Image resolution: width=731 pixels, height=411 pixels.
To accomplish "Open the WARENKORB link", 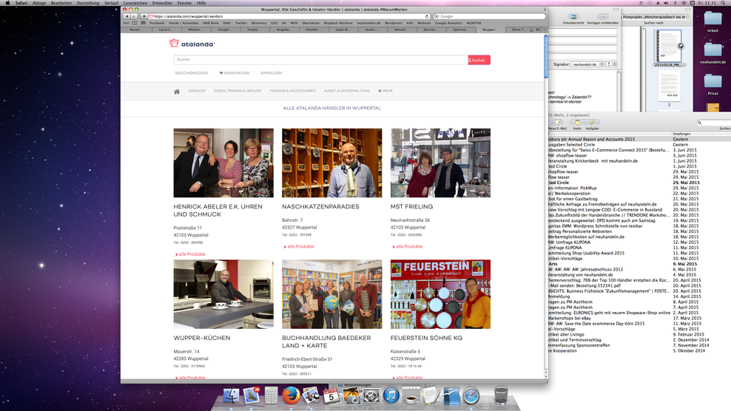I will click(x=234, y=73).
